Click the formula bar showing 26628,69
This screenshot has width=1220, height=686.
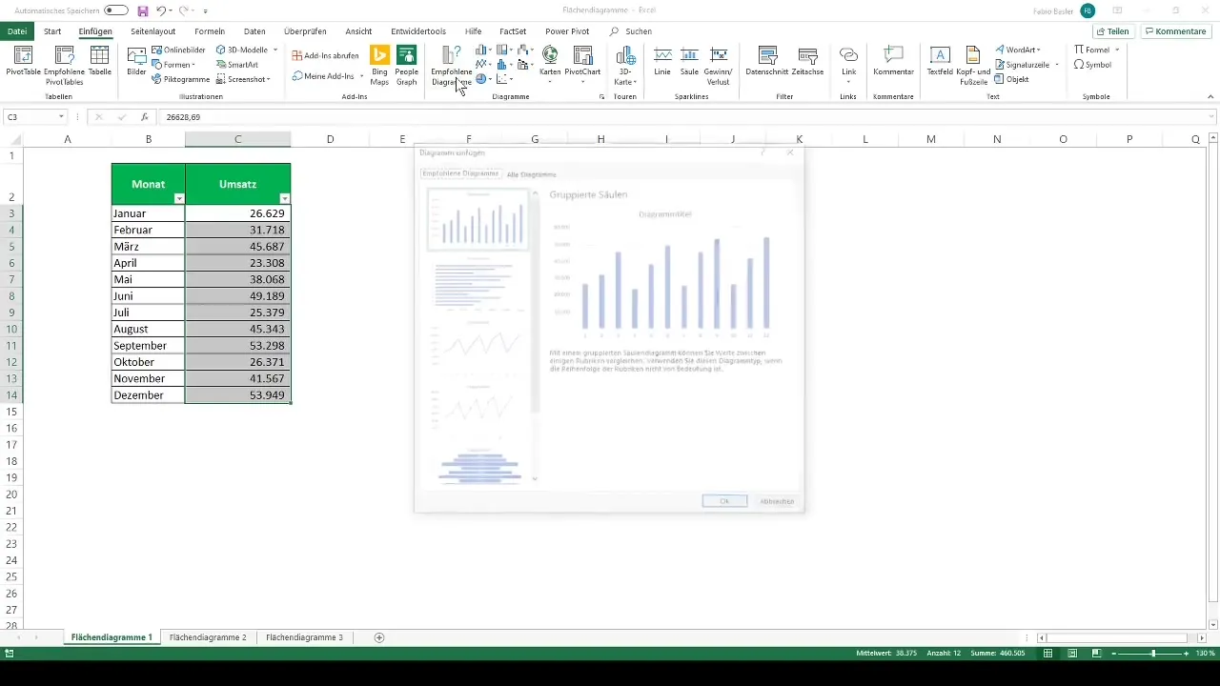tap(686, 117)
